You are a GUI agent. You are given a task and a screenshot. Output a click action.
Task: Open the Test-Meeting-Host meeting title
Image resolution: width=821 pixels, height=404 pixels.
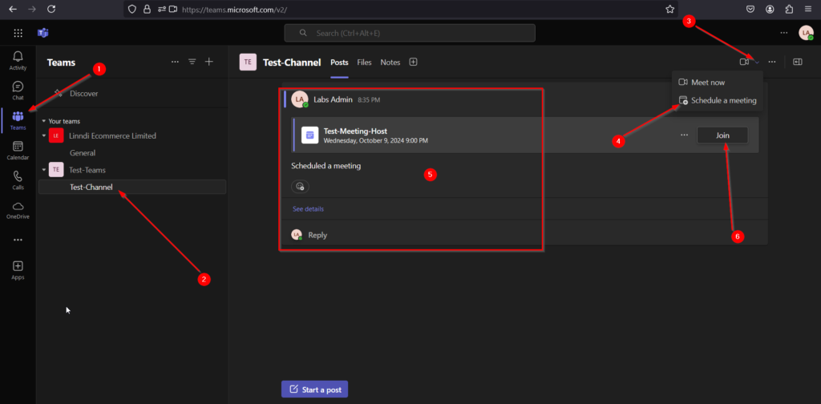(x=355, y=131)
